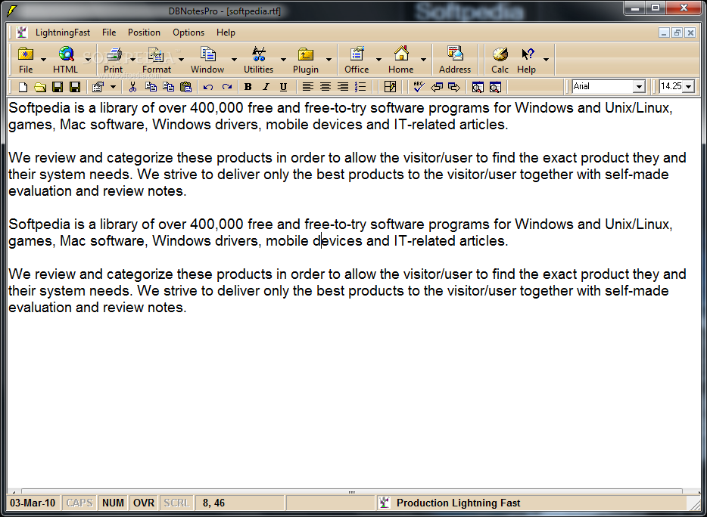This screenshot has width=707, height=517.
Task: Launch the Calc calculator tool
Action: pyautogui.click(x=500, y=54)
